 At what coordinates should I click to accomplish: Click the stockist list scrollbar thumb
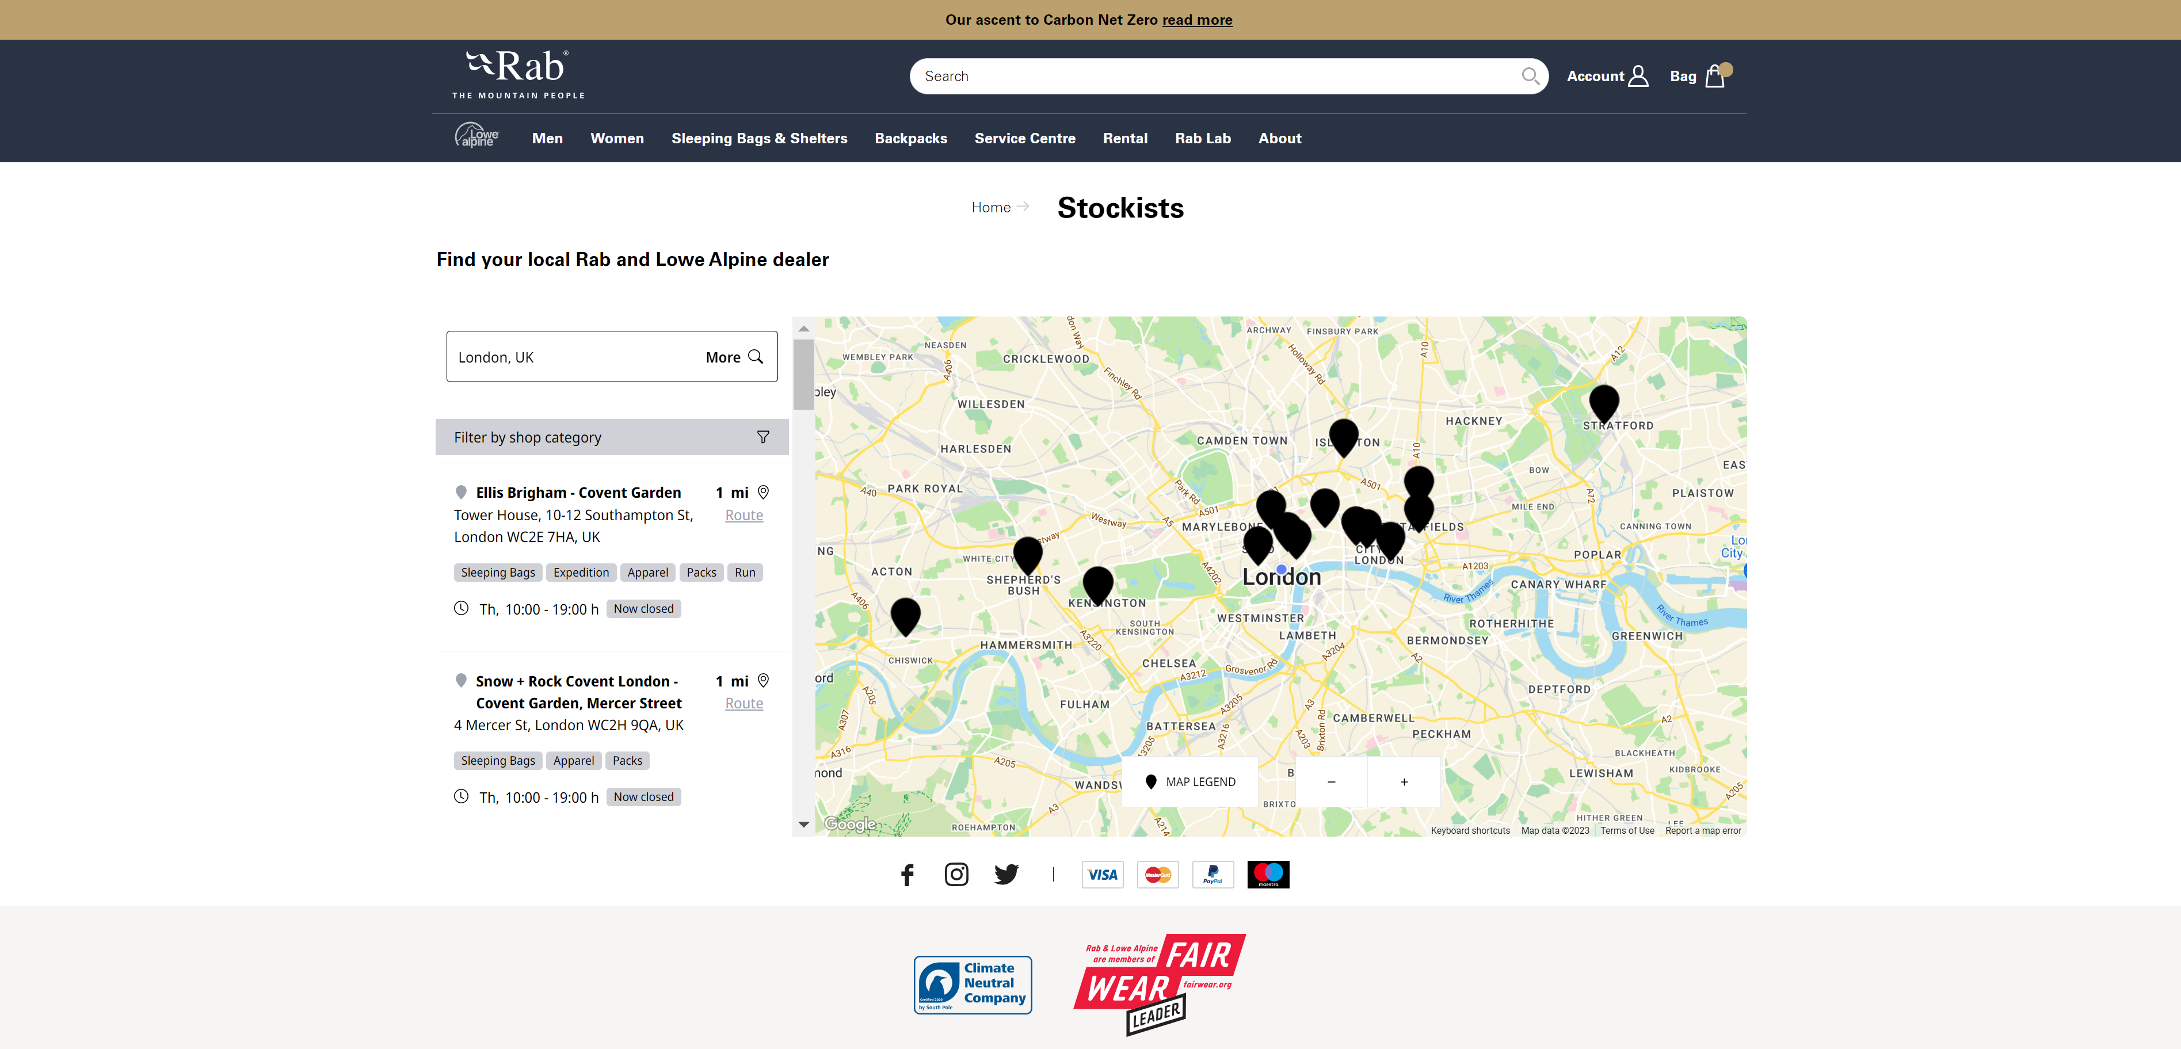(x=803, y=374)
